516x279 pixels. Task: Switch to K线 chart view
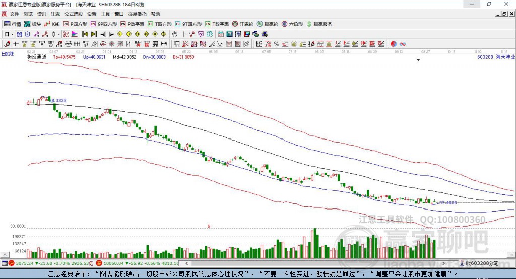pyautogui.click(x=52, y=24)
